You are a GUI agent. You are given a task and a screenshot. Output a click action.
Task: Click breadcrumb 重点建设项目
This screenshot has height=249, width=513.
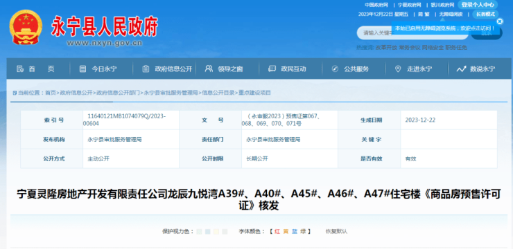(x=254, y=93)
